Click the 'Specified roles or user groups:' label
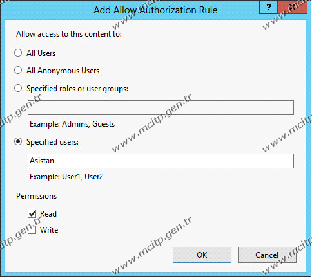312x277 pixels. [77, 89]
